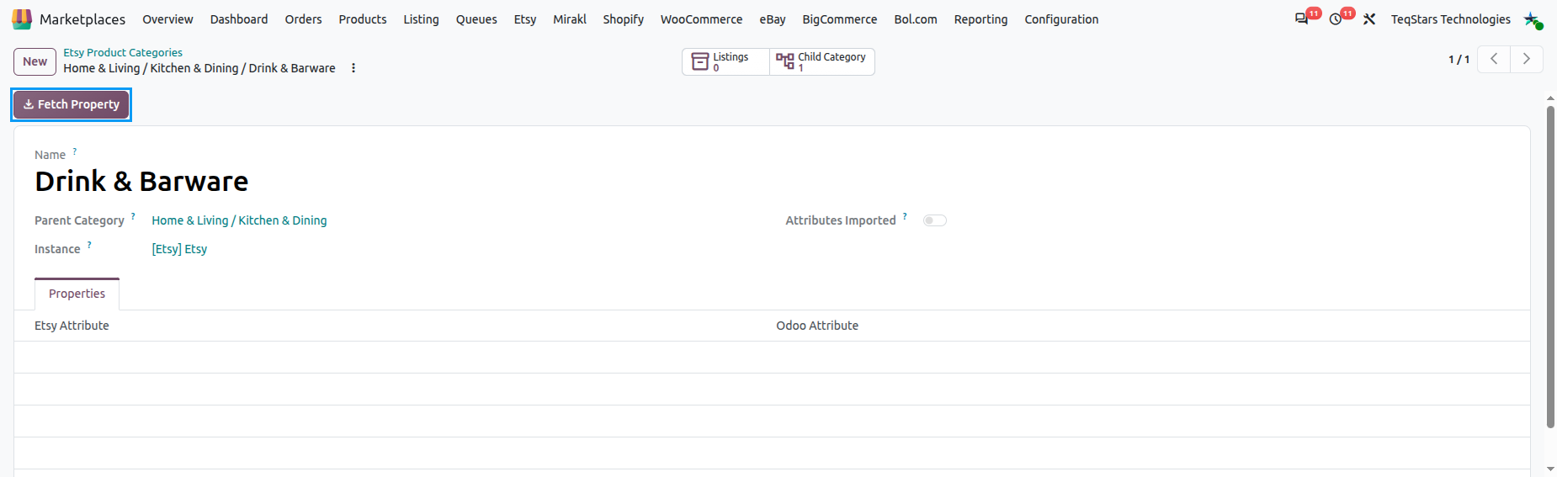Click the Marketplaces app title
The height and width of the screenshot is (477, 1557).
pos(82,19)
